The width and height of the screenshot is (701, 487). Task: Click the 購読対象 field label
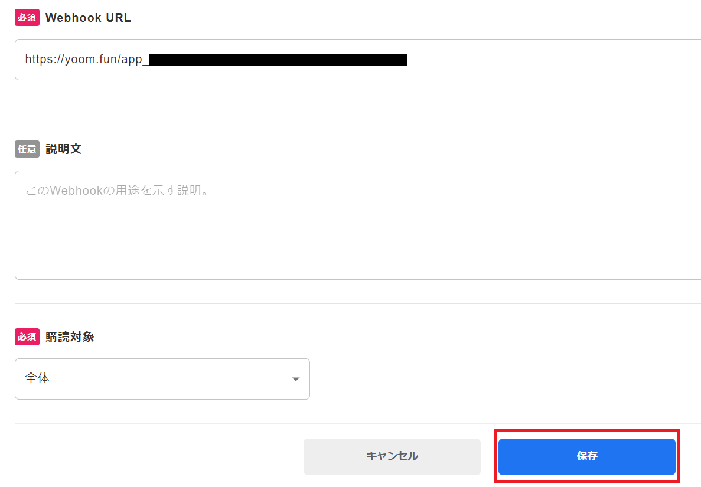(x=70, y=337)
